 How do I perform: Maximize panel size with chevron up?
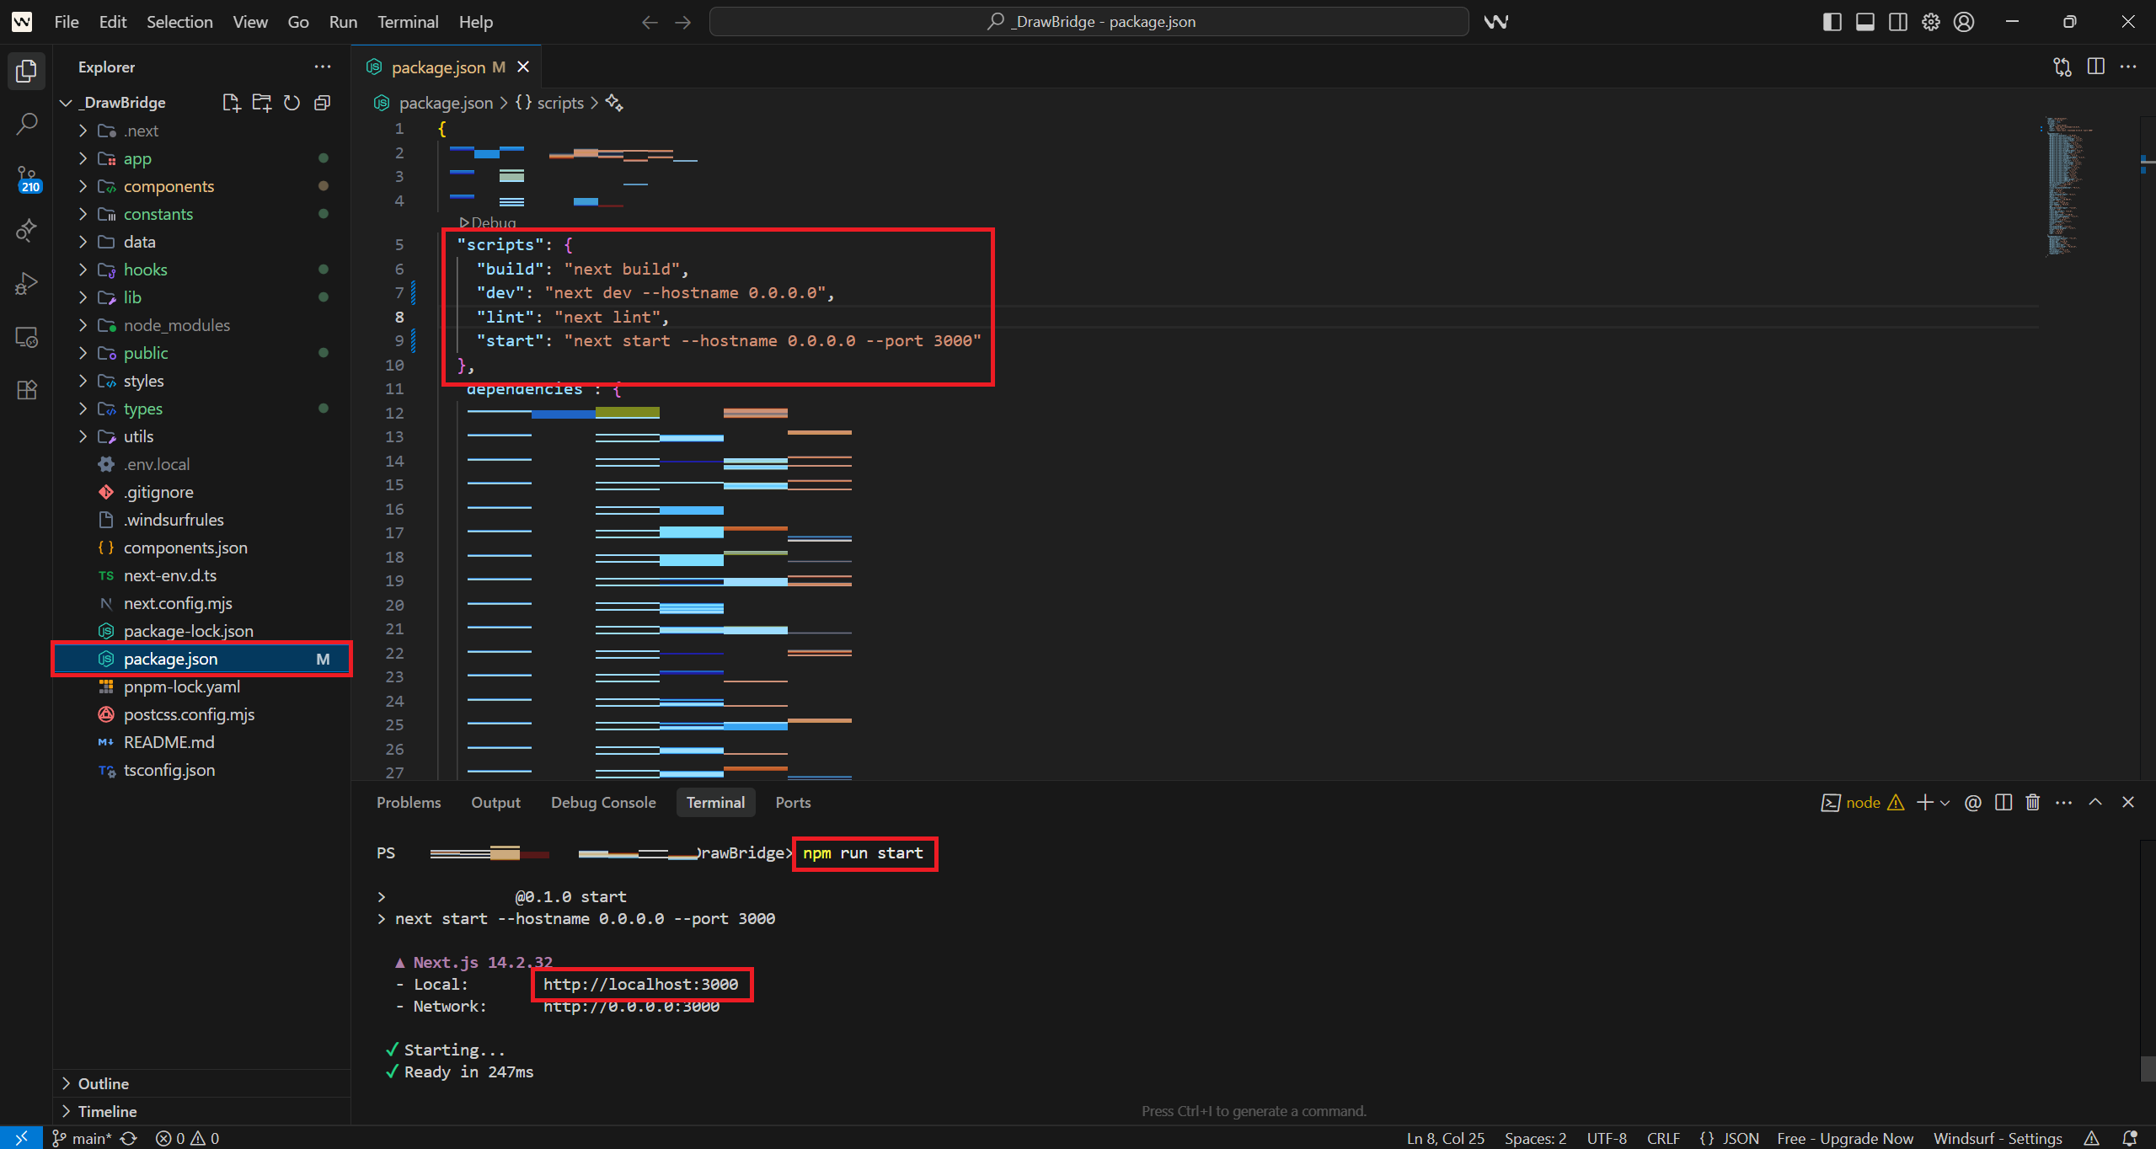2094,802
